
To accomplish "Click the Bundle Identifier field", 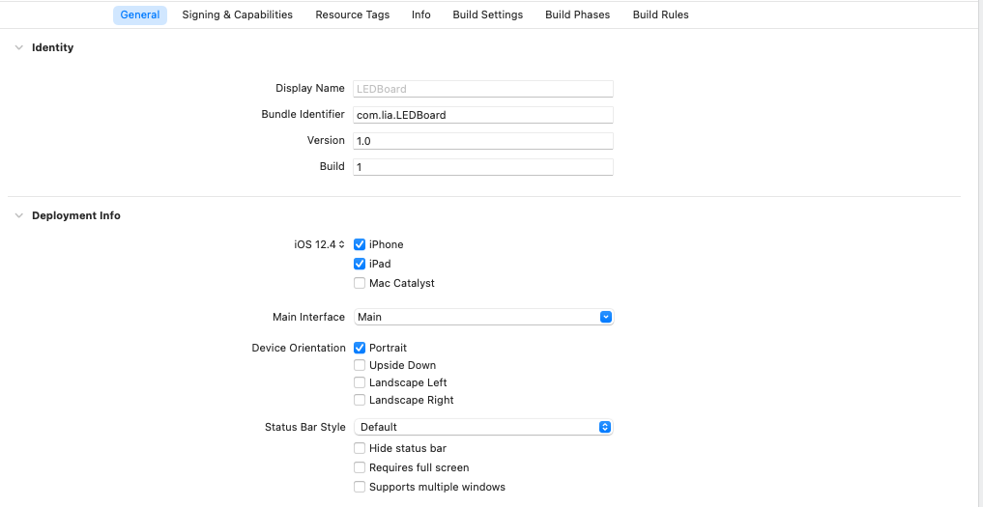I will click(x=482, y=115).
